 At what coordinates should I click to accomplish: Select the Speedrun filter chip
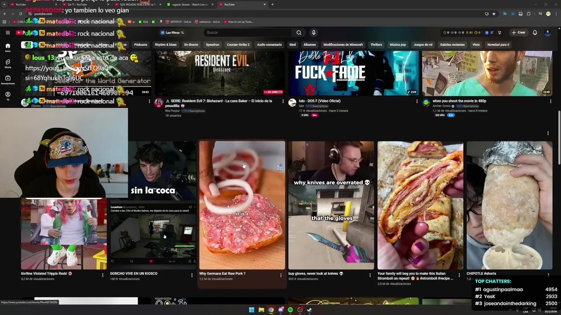[213, 45]
